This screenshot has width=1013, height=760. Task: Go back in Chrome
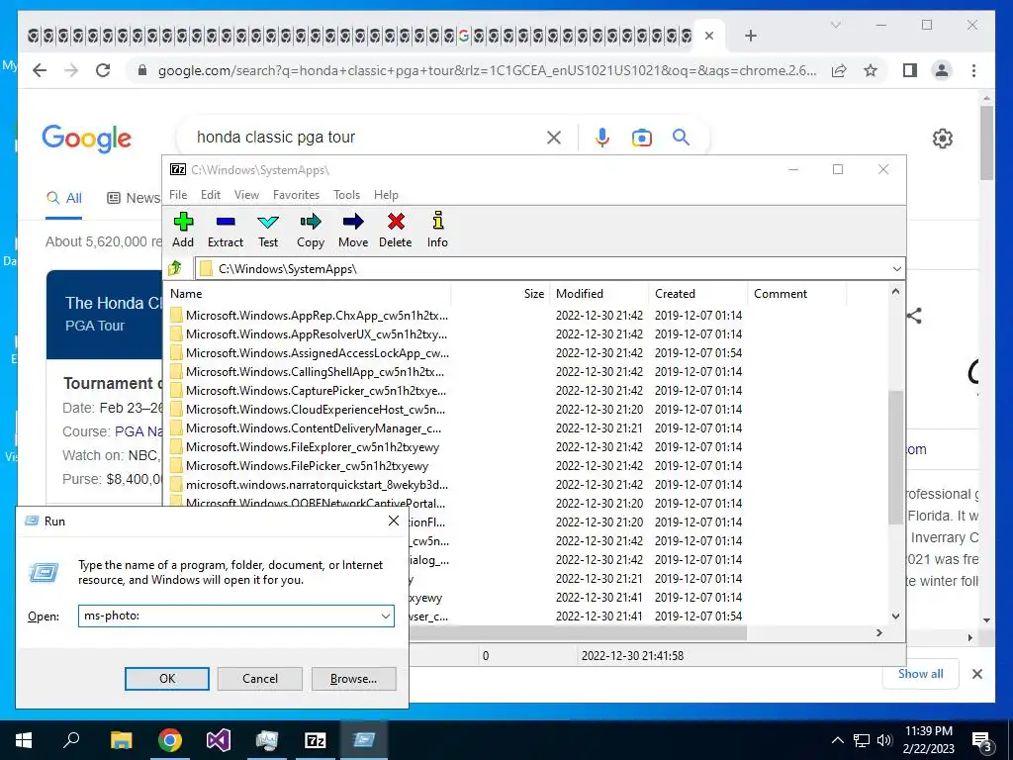click(40, 70)
